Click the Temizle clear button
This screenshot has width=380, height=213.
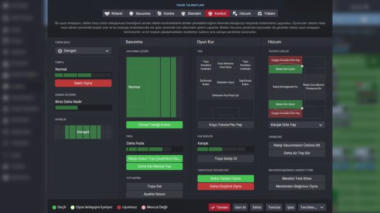click(x=274, y=207)
